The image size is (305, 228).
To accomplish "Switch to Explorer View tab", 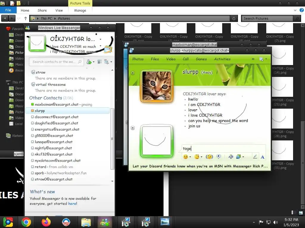I will pos(59,10).
